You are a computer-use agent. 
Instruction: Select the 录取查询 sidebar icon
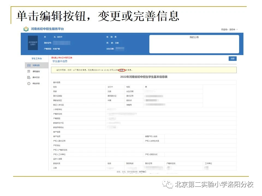[x=29, y=71]
